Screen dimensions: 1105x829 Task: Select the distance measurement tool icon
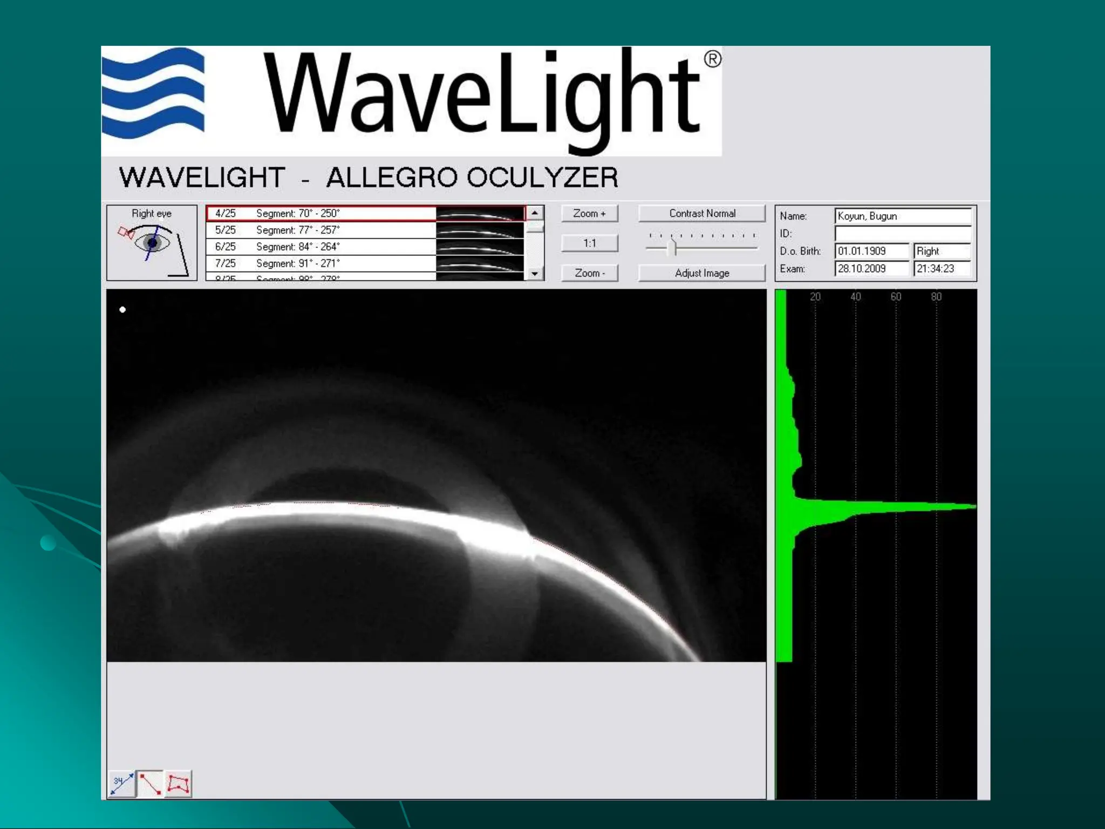click(122, 784)
